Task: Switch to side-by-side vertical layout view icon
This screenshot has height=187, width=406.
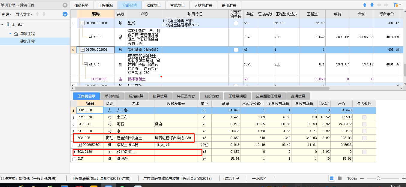Action: pos(340,178)
